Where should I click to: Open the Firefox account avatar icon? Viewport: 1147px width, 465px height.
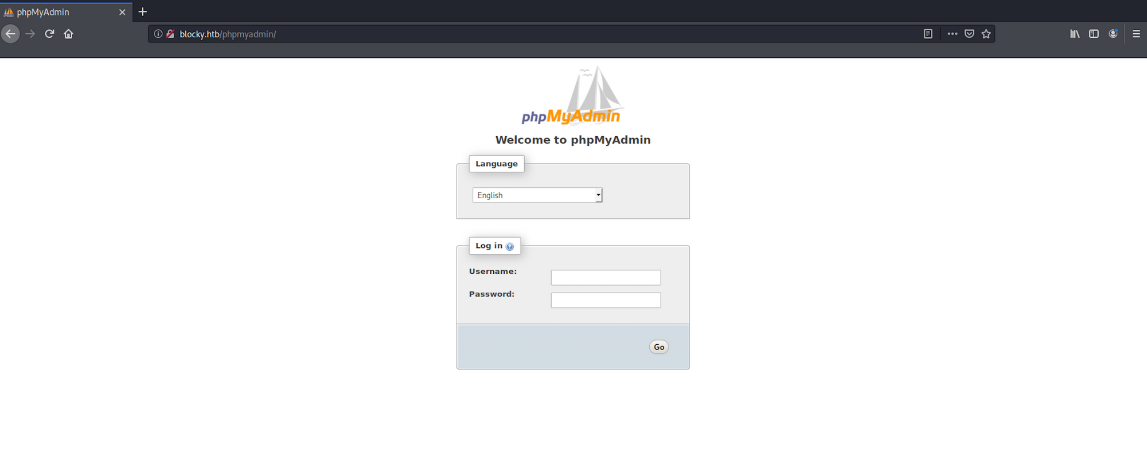1113,34
